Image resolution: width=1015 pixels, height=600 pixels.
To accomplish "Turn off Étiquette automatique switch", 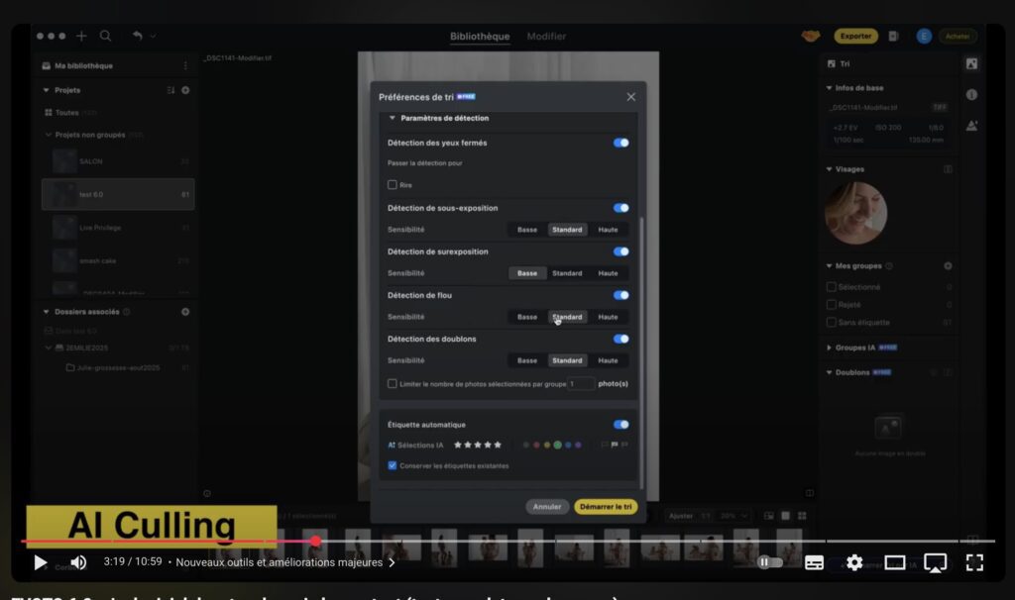I will click(620, 425).
